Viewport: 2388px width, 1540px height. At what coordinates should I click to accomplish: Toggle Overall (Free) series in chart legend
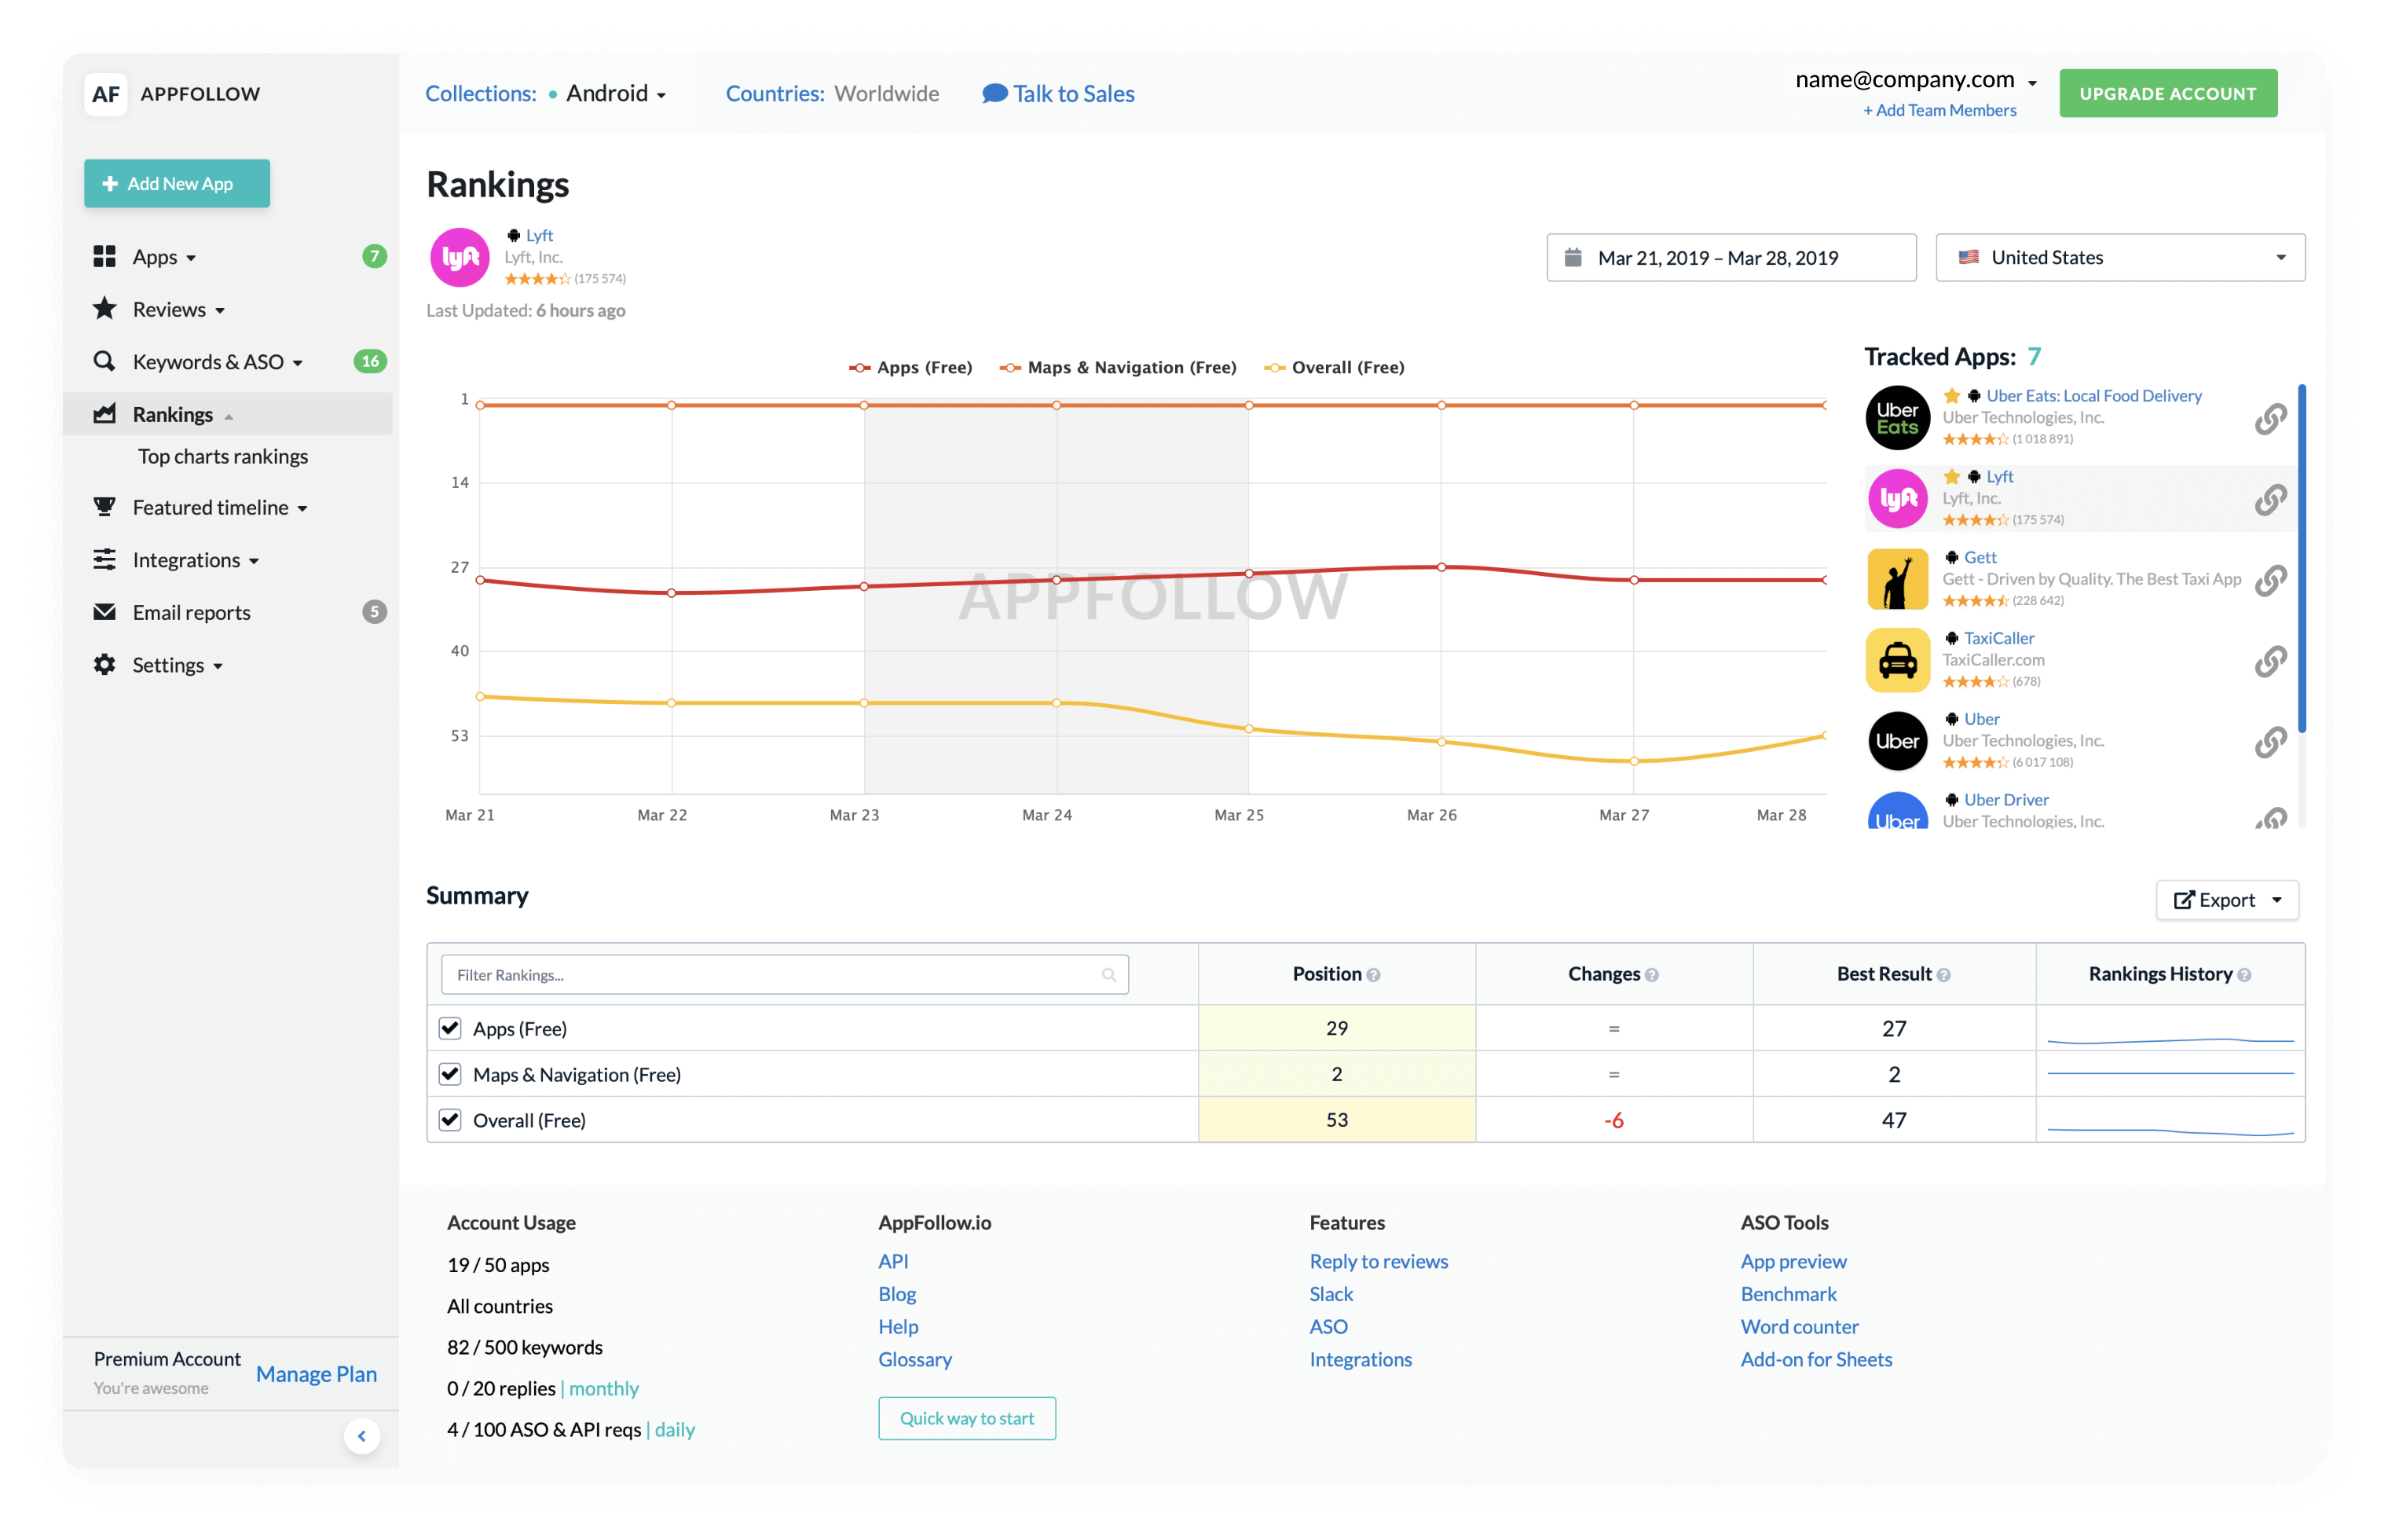[x=1334, y=368]
